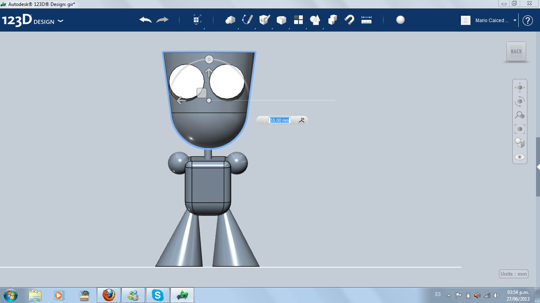This screenshot has width=540, height=303.
Task: Open the Modify tool
Action: [x=281, y=20]
